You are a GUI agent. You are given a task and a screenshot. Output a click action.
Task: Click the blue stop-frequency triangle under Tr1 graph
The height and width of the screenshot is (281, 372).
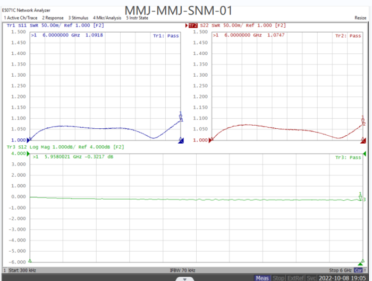[x=181, y=142]
